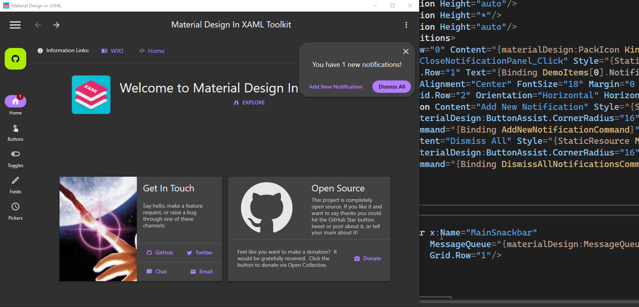Open the Buttons demo page
The image size is (639, 307).
click(15, 133)
